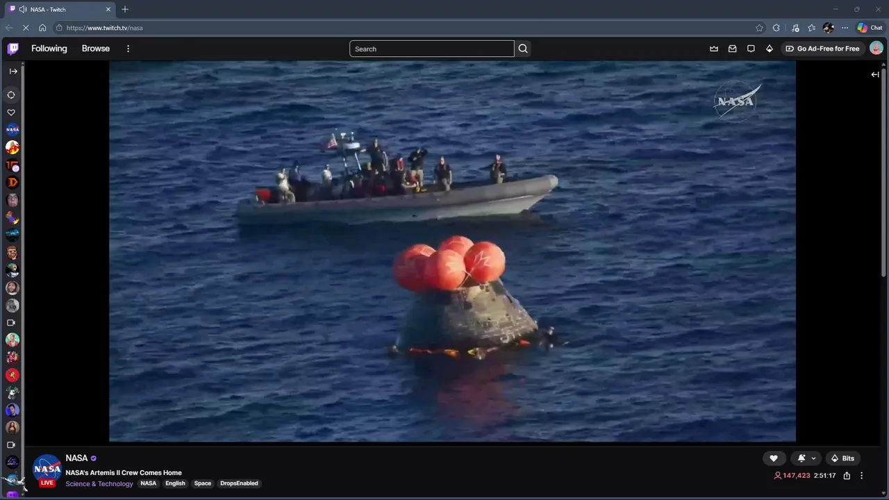Click the browser home icon
The image size is (889, 500).
(x=42, y=28)
